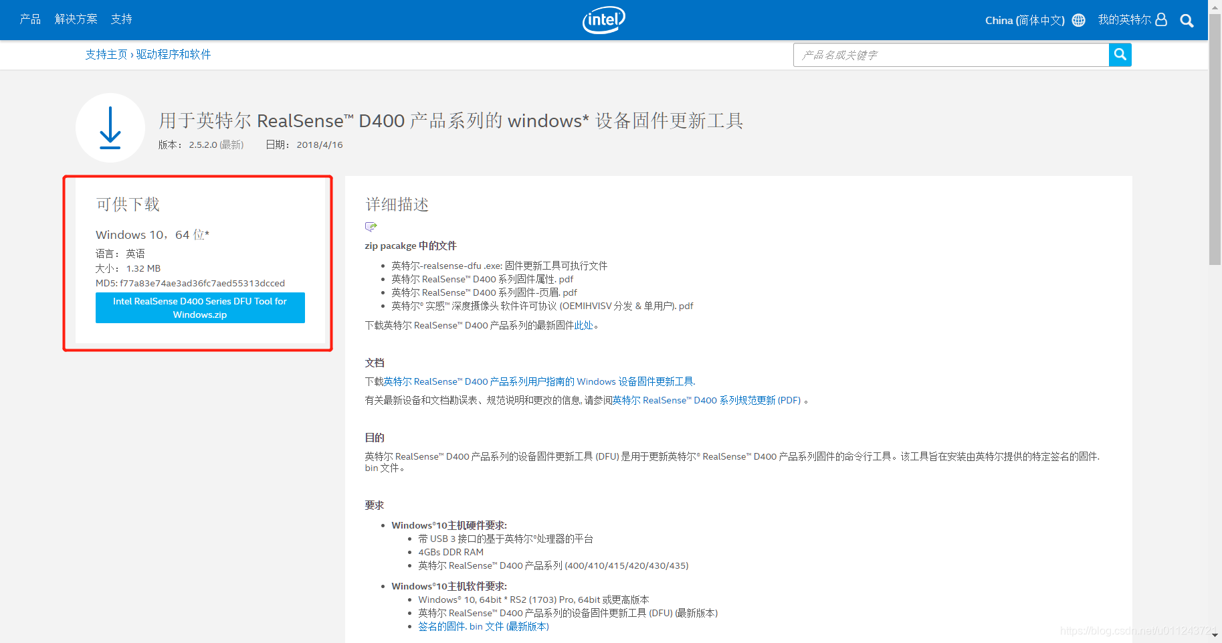The width and height of the screenshot is (1222, 643).
Task: Click the page title about RealSense D400
Action: coord(451,120)
